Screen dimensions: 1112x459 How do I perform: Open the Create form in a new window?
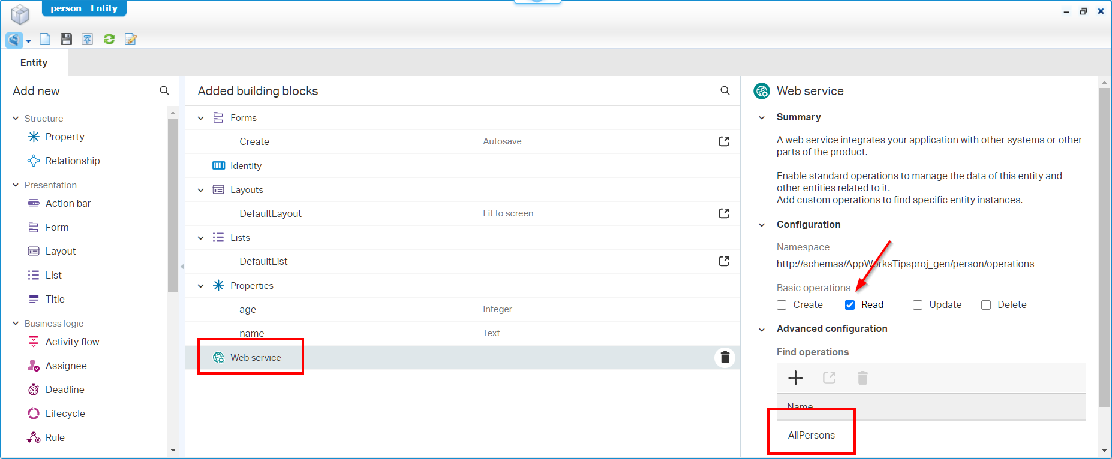724,141
